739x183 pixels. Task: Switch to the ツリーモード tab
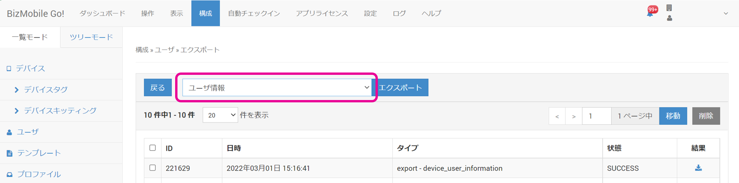point(91,37)
